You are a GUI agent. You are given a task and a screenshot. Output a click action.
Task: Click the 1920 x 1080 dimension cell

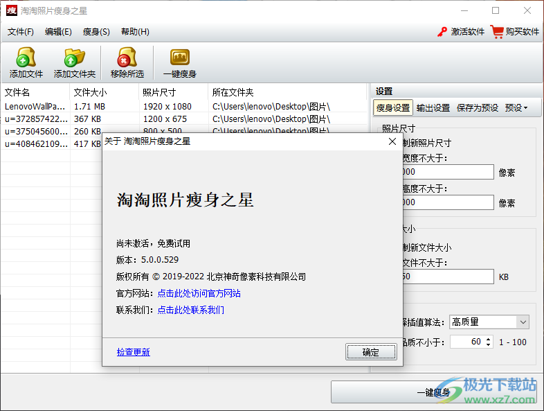pos(167,106)
